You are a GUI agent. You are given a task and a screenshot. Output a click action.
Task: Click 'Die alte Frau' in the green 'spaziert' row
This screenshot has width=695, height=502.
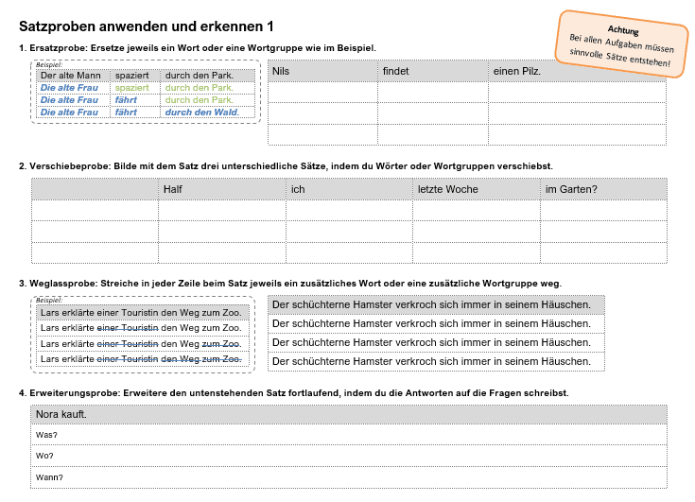coord(73,88)
